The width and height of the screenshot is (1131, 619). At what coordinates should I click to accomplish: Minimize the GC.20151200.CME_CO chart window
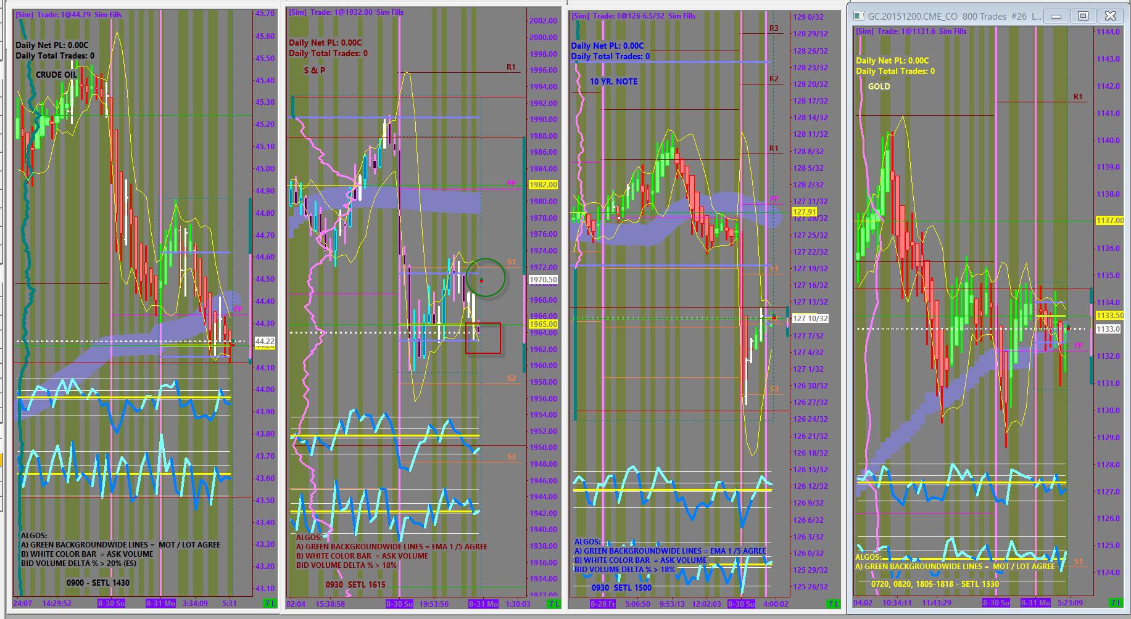pos(1056,16)
